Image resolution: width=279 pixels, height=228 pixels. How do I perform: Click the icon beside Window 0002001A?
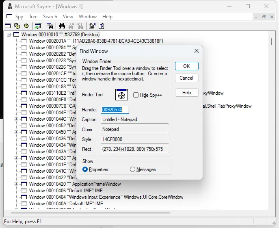pos(24,41)
